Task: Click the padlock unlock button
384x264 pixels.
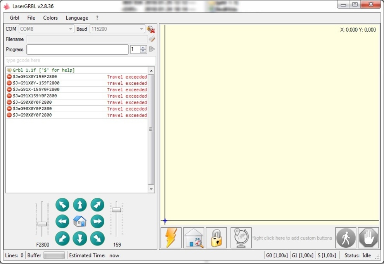Action: [216, 238]
